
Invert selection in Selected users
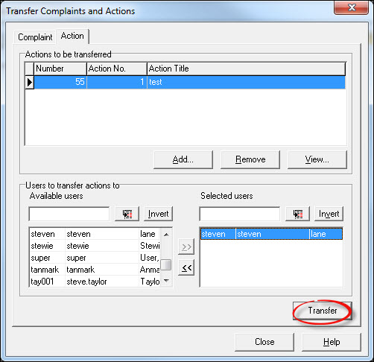click(x=329, y=214)
